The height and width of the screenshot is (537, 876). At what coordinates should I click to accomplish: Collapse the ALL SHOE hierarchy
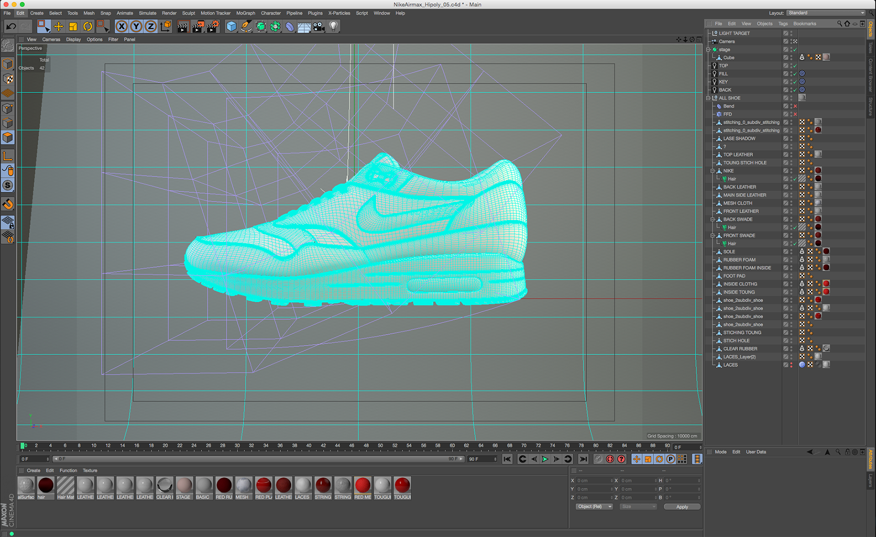(708, 98)
